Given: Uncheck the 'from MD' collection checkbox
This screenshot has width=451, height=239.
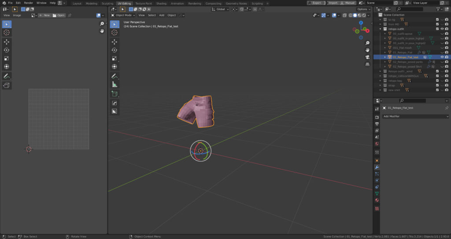Looking at the screenshot, I should pos(437,24).
